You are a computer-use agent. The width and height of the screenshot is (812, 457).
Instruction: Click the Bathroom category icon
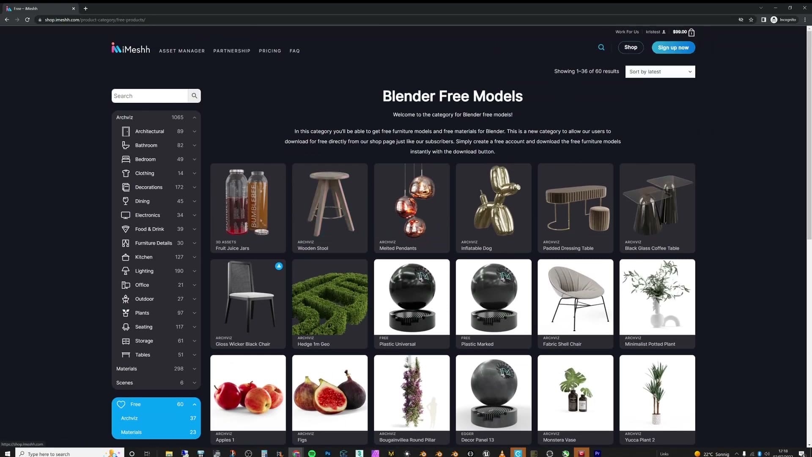coord(126,145)
